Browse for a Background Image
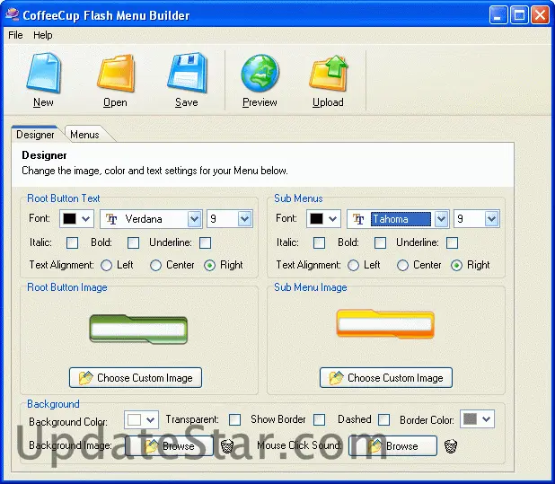The width and height of the screenshot is (555, 484). click(169, 445)
